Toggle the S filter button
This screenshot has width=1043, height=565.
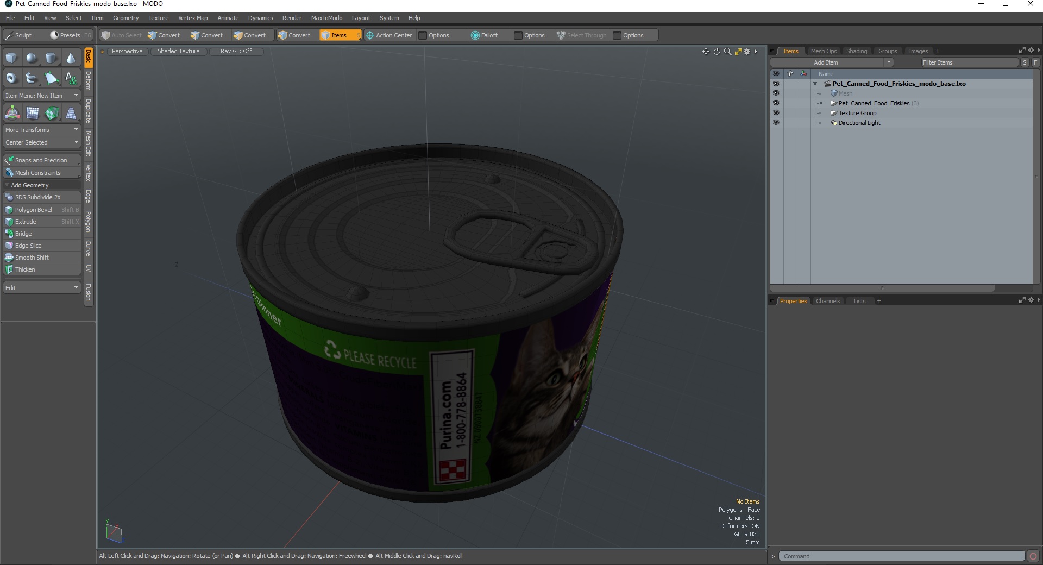tap(1025, 62)
